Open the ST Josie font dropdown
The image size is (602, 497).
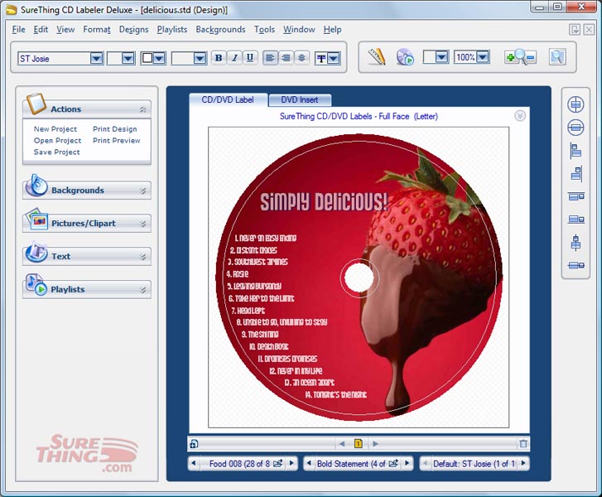click(96, 58)
